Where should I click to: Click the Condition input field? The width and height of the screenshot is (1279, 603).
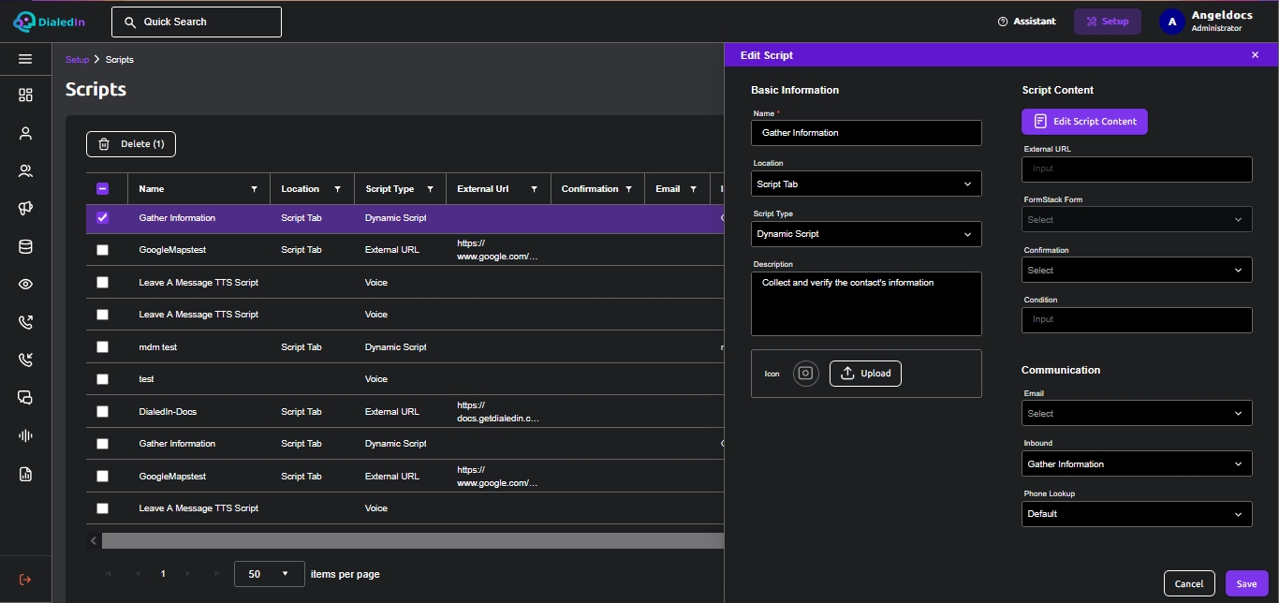(x=1137, y=320)
